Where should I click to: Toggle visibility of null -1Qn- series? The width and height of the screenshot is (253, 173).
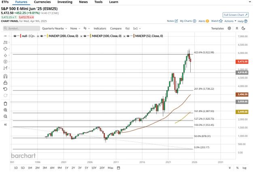[x=15, y=36]
